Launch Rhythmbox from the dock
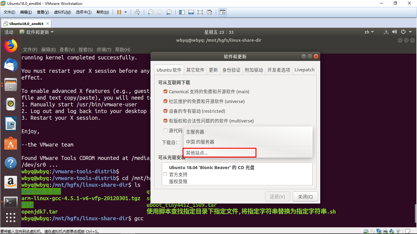Screen dimensions: 417x234 click(x=11, y=104)
